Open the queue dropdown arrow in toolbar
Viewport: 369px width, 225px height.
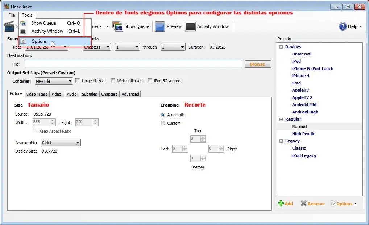tap(108, 26)
